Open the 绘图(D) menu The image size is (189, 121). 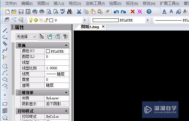(x=115, y=3)
